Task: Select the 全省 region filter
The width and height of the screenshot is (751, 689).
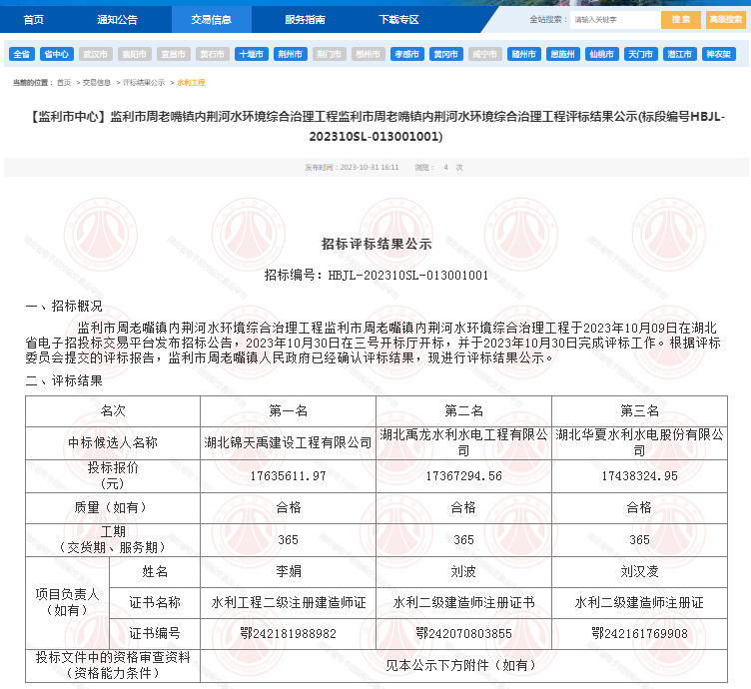Action: click(22, 54)
